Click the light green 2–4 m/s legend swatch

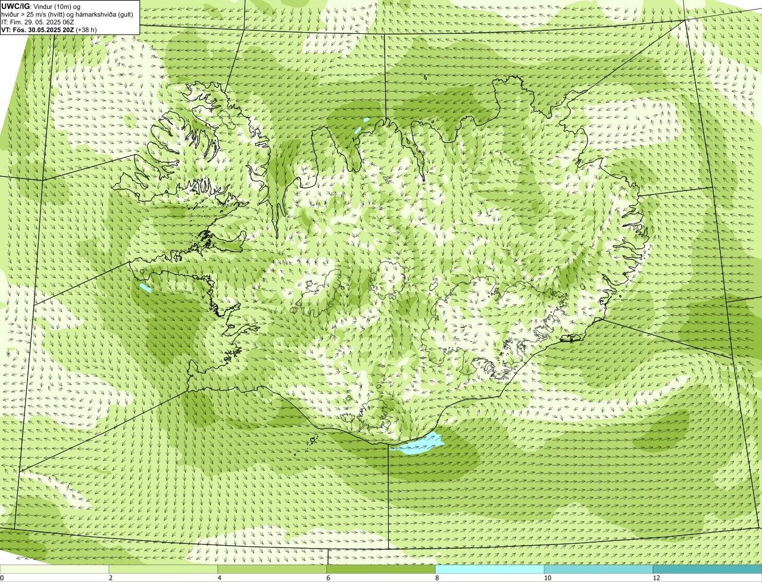tap(163, 570)
